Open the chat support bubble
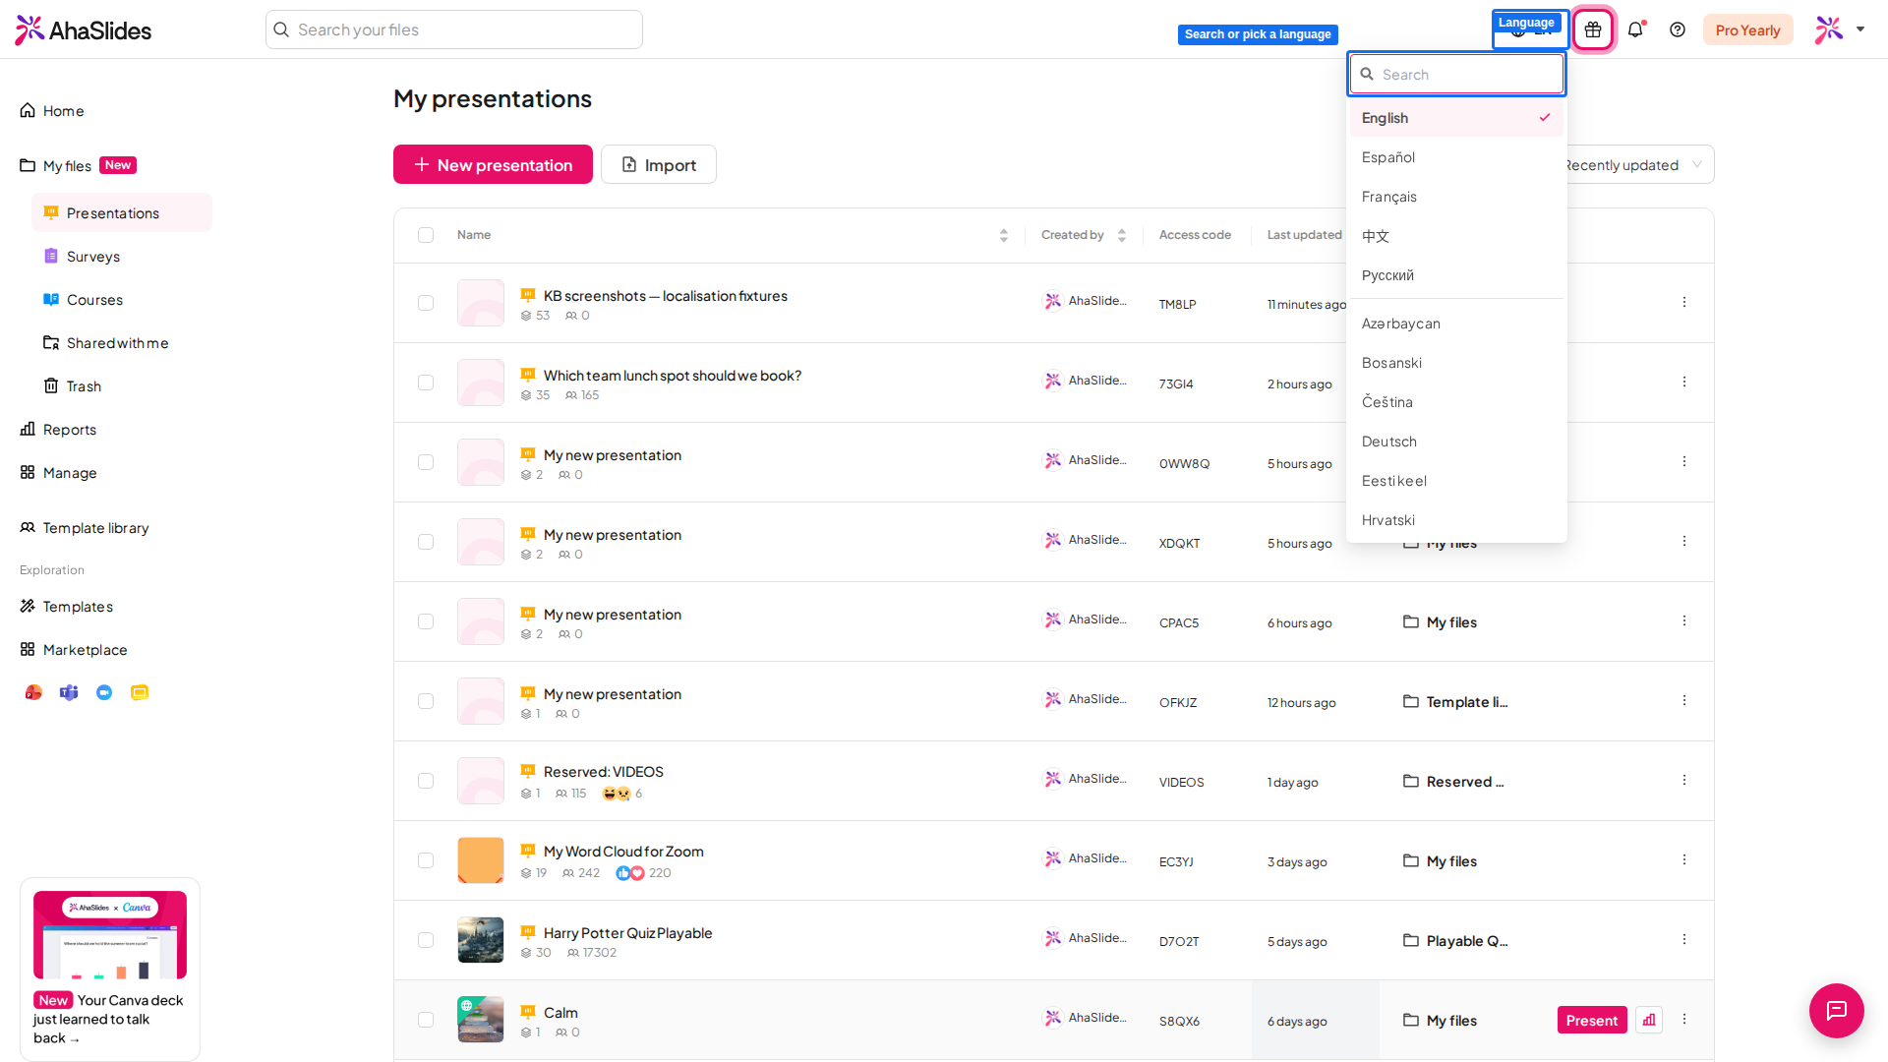This screenshot has height=1062, width=1888. (x=1836, y=1010)
